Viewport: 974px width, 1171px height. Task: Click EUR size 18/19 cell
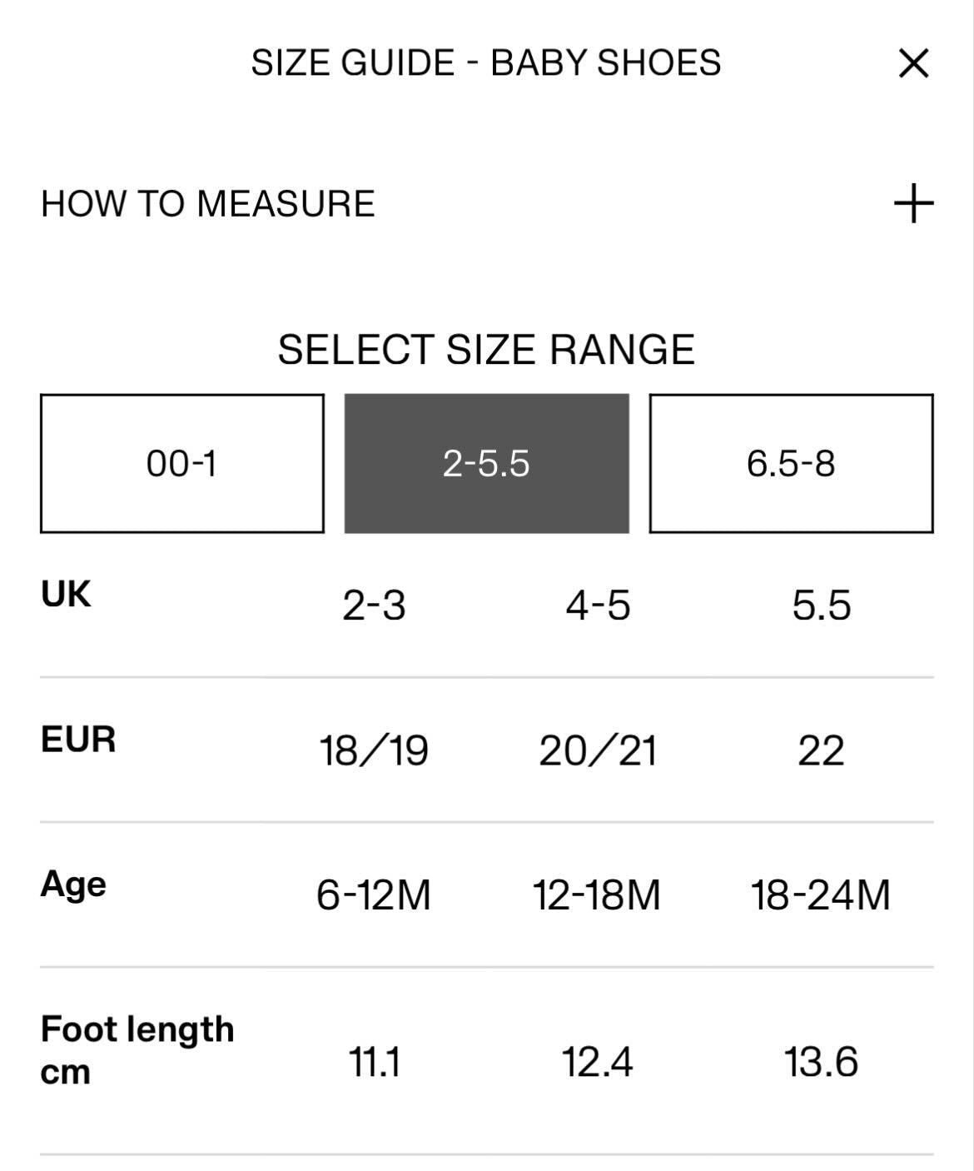(374, 750)
